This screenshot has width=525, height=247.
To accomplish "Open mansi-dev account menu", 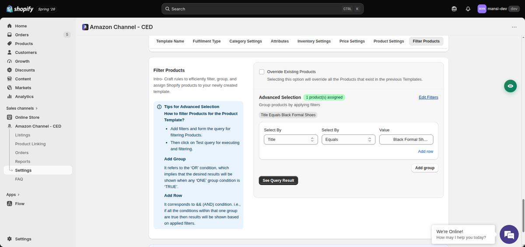I will coord(498,9).
